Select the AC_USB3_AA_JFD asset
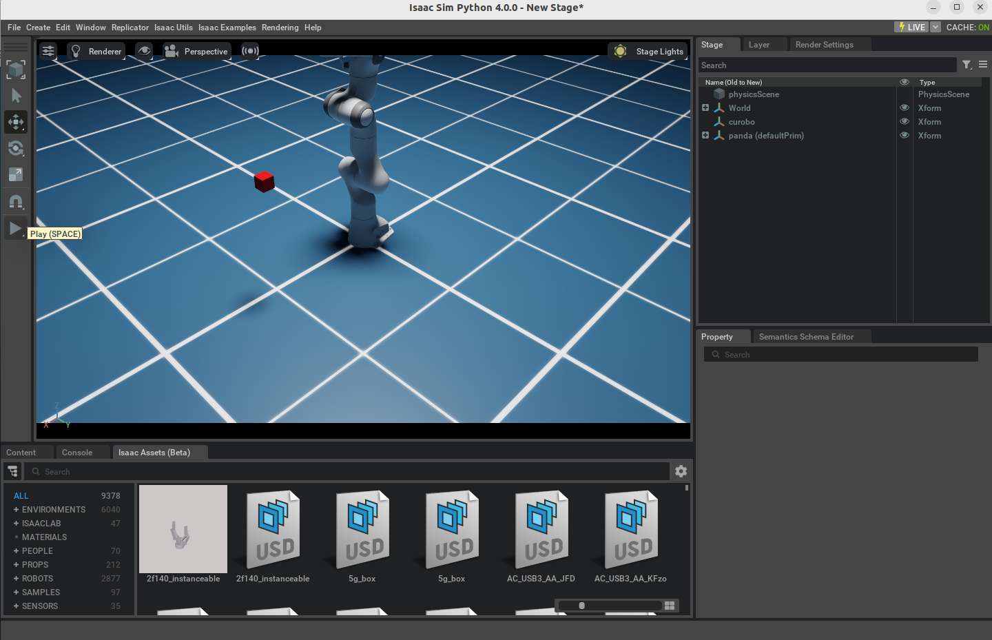The width and height of the screenshot is (992, 640). 541,529
